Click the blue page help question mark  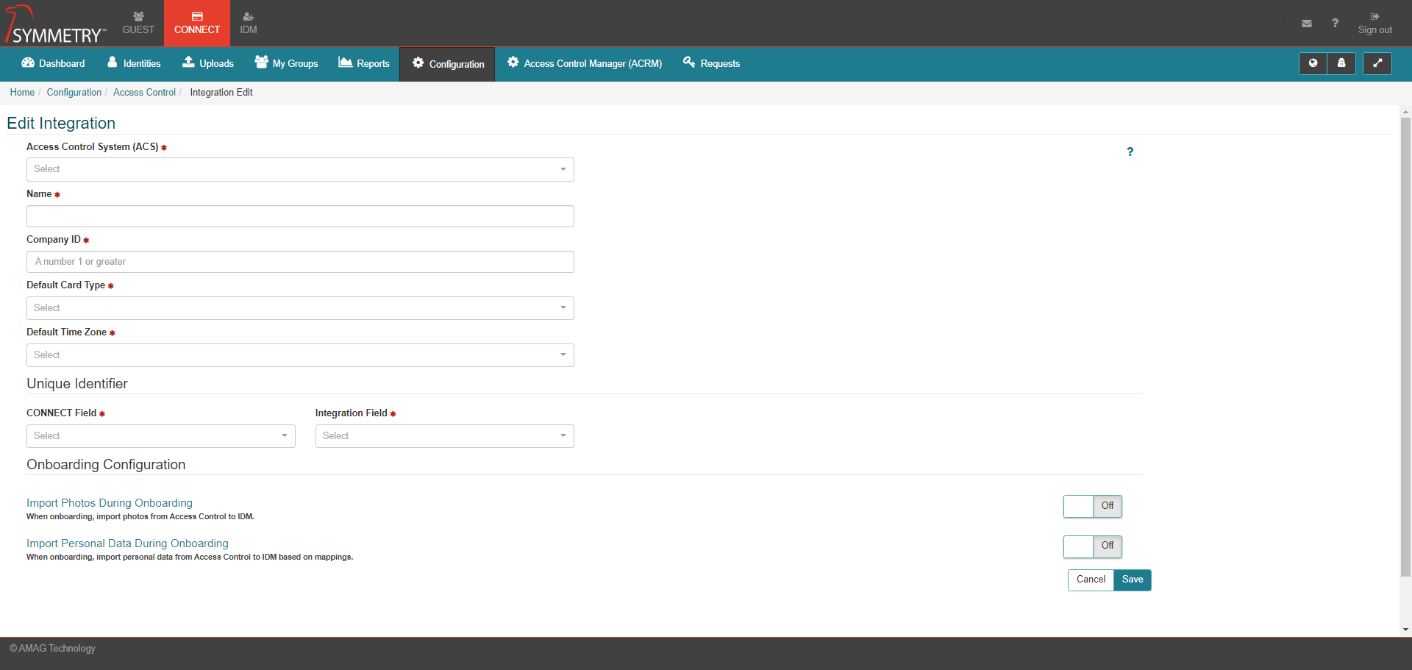point(1130,152)
